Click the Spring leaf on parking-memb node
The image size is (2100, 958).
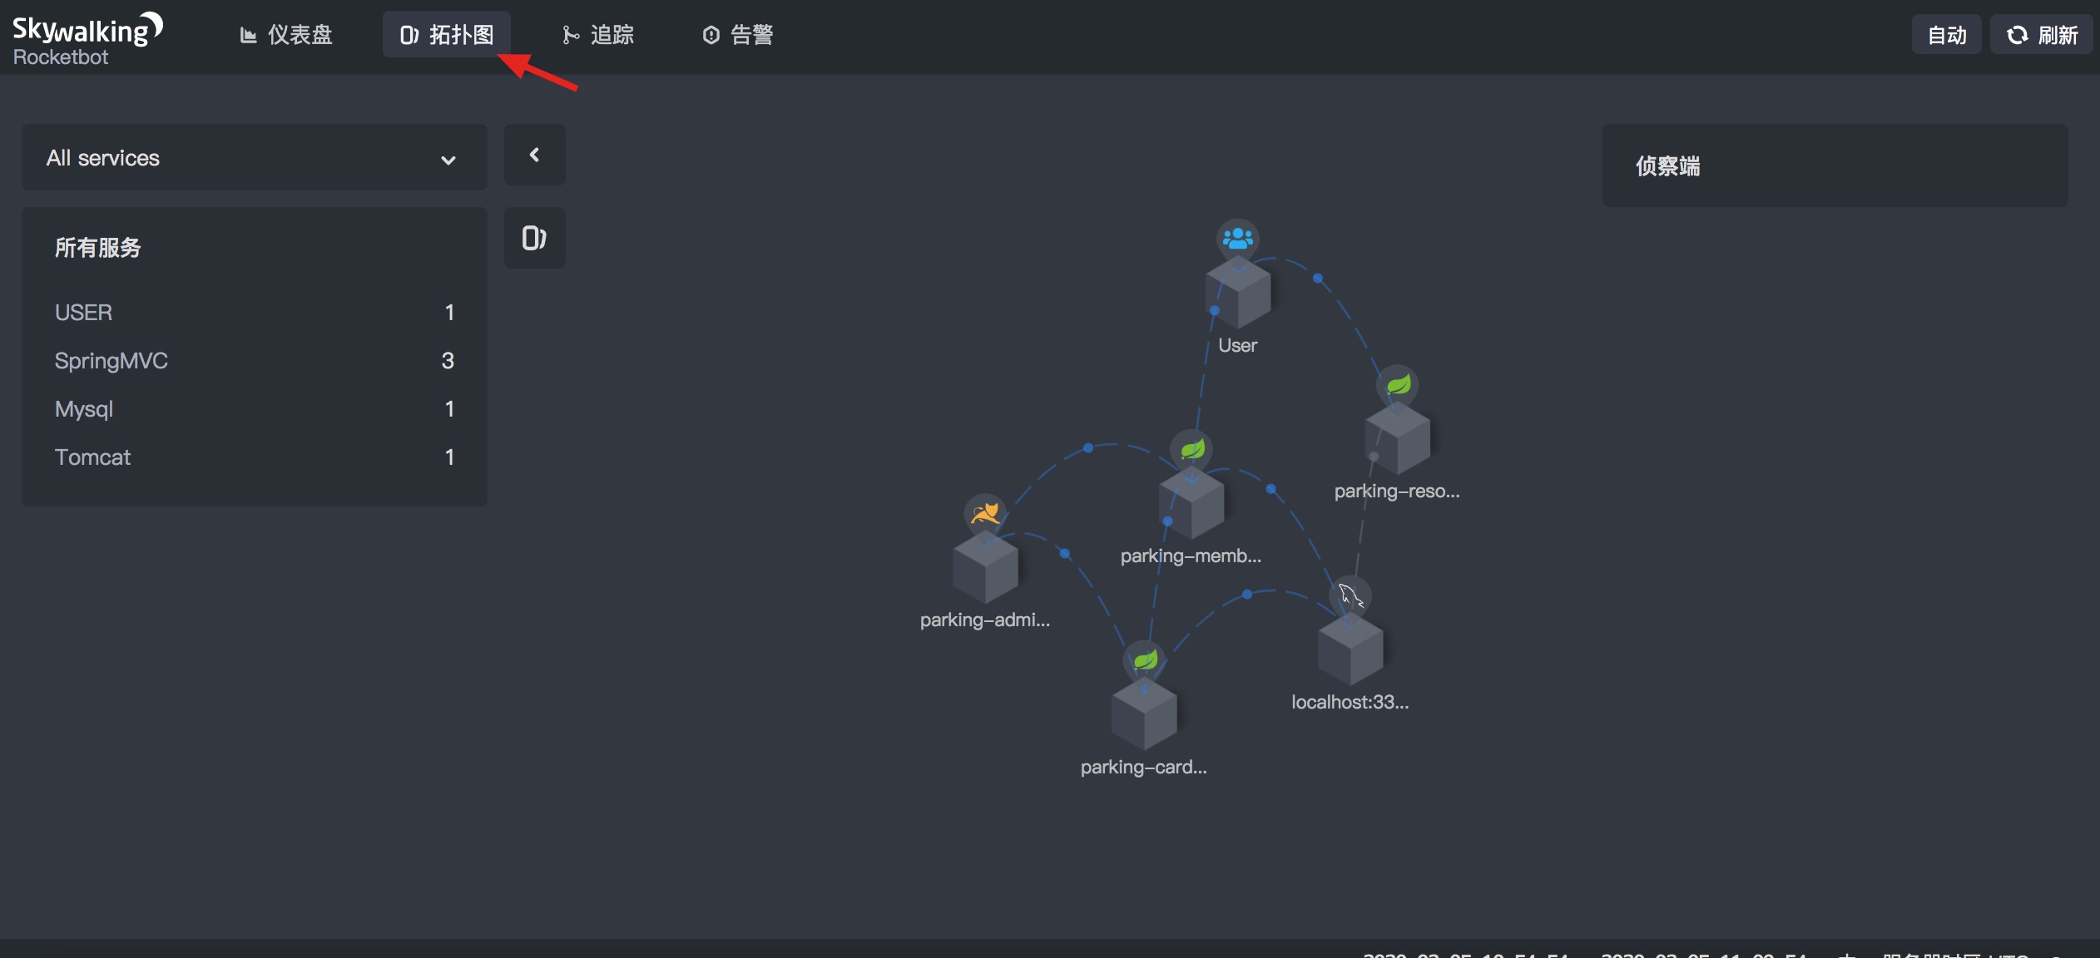(1191, 449)
